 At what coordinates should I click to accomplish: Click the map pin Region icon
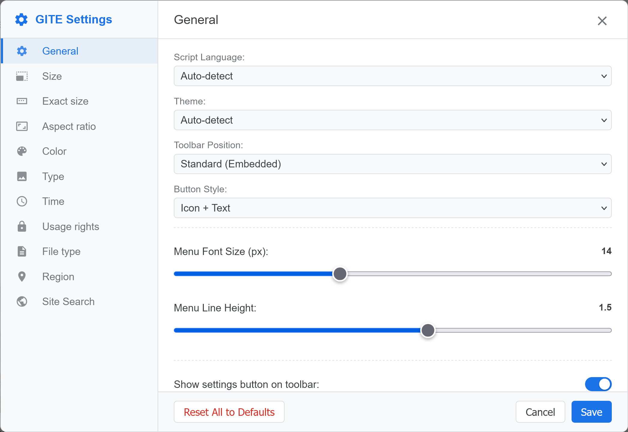pyautogui.click(x=22, y=277)
